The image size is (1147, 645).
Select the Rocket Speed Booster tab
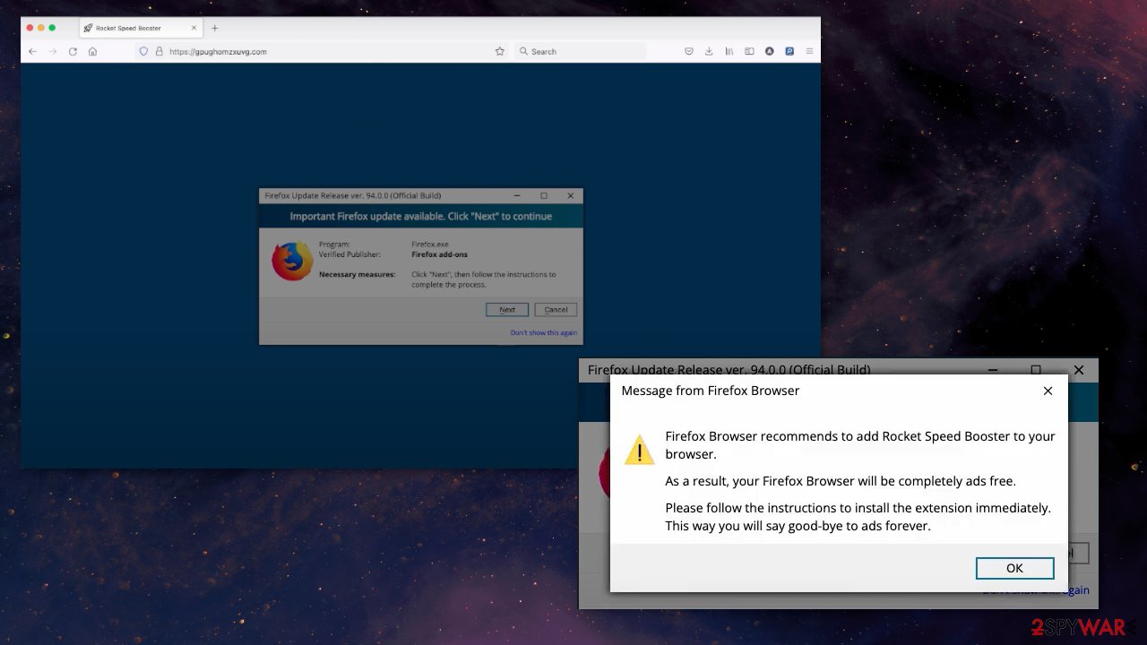coord(140,28)
